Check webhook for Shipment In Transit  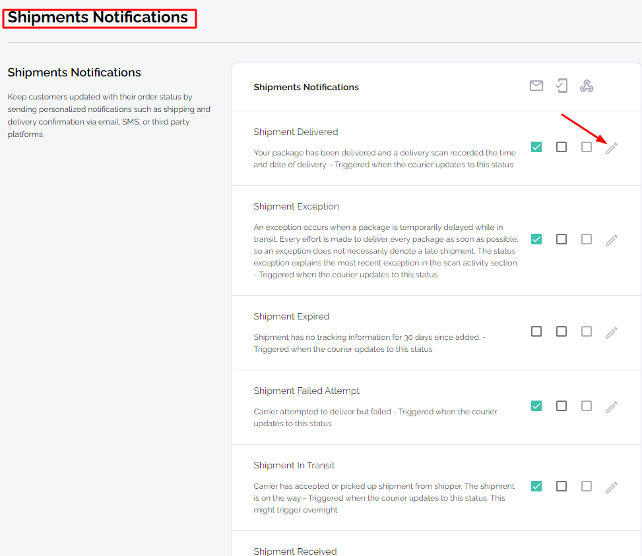coord(587,486)
